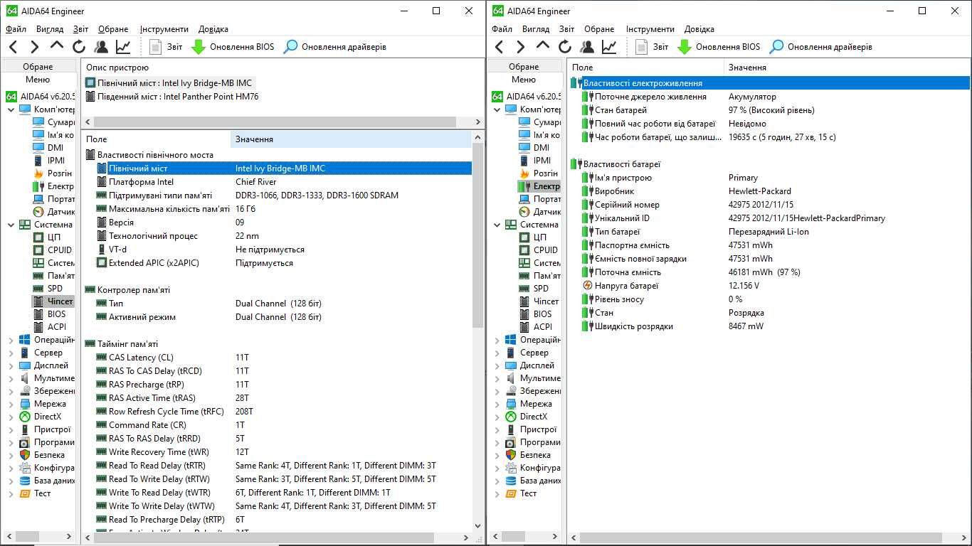
Task: Expand the Мережа tree node in right window
Action: point(497,405)
